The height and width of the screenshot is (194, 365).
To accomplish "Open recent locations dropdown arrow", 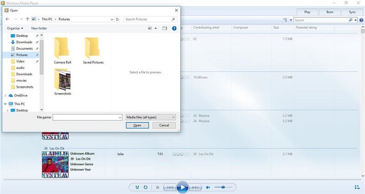I will (21, 19).
